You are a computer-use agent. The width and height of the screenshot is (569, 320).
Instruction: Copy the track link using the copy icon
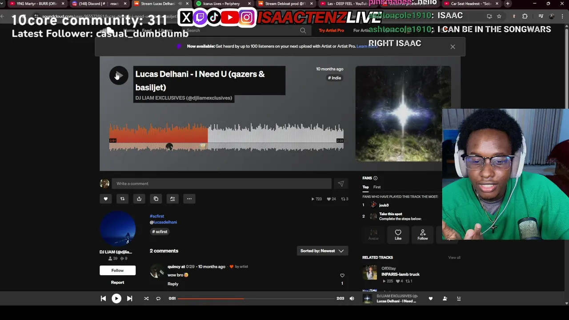[x=156, y=199]
